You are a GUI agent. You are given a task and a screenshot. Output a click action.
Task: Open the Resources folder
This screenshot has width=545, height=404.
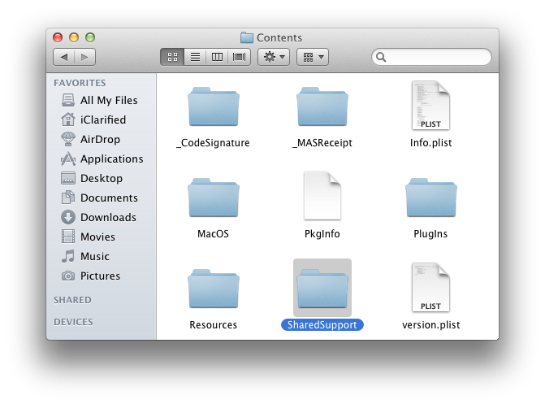click(213, 293)
